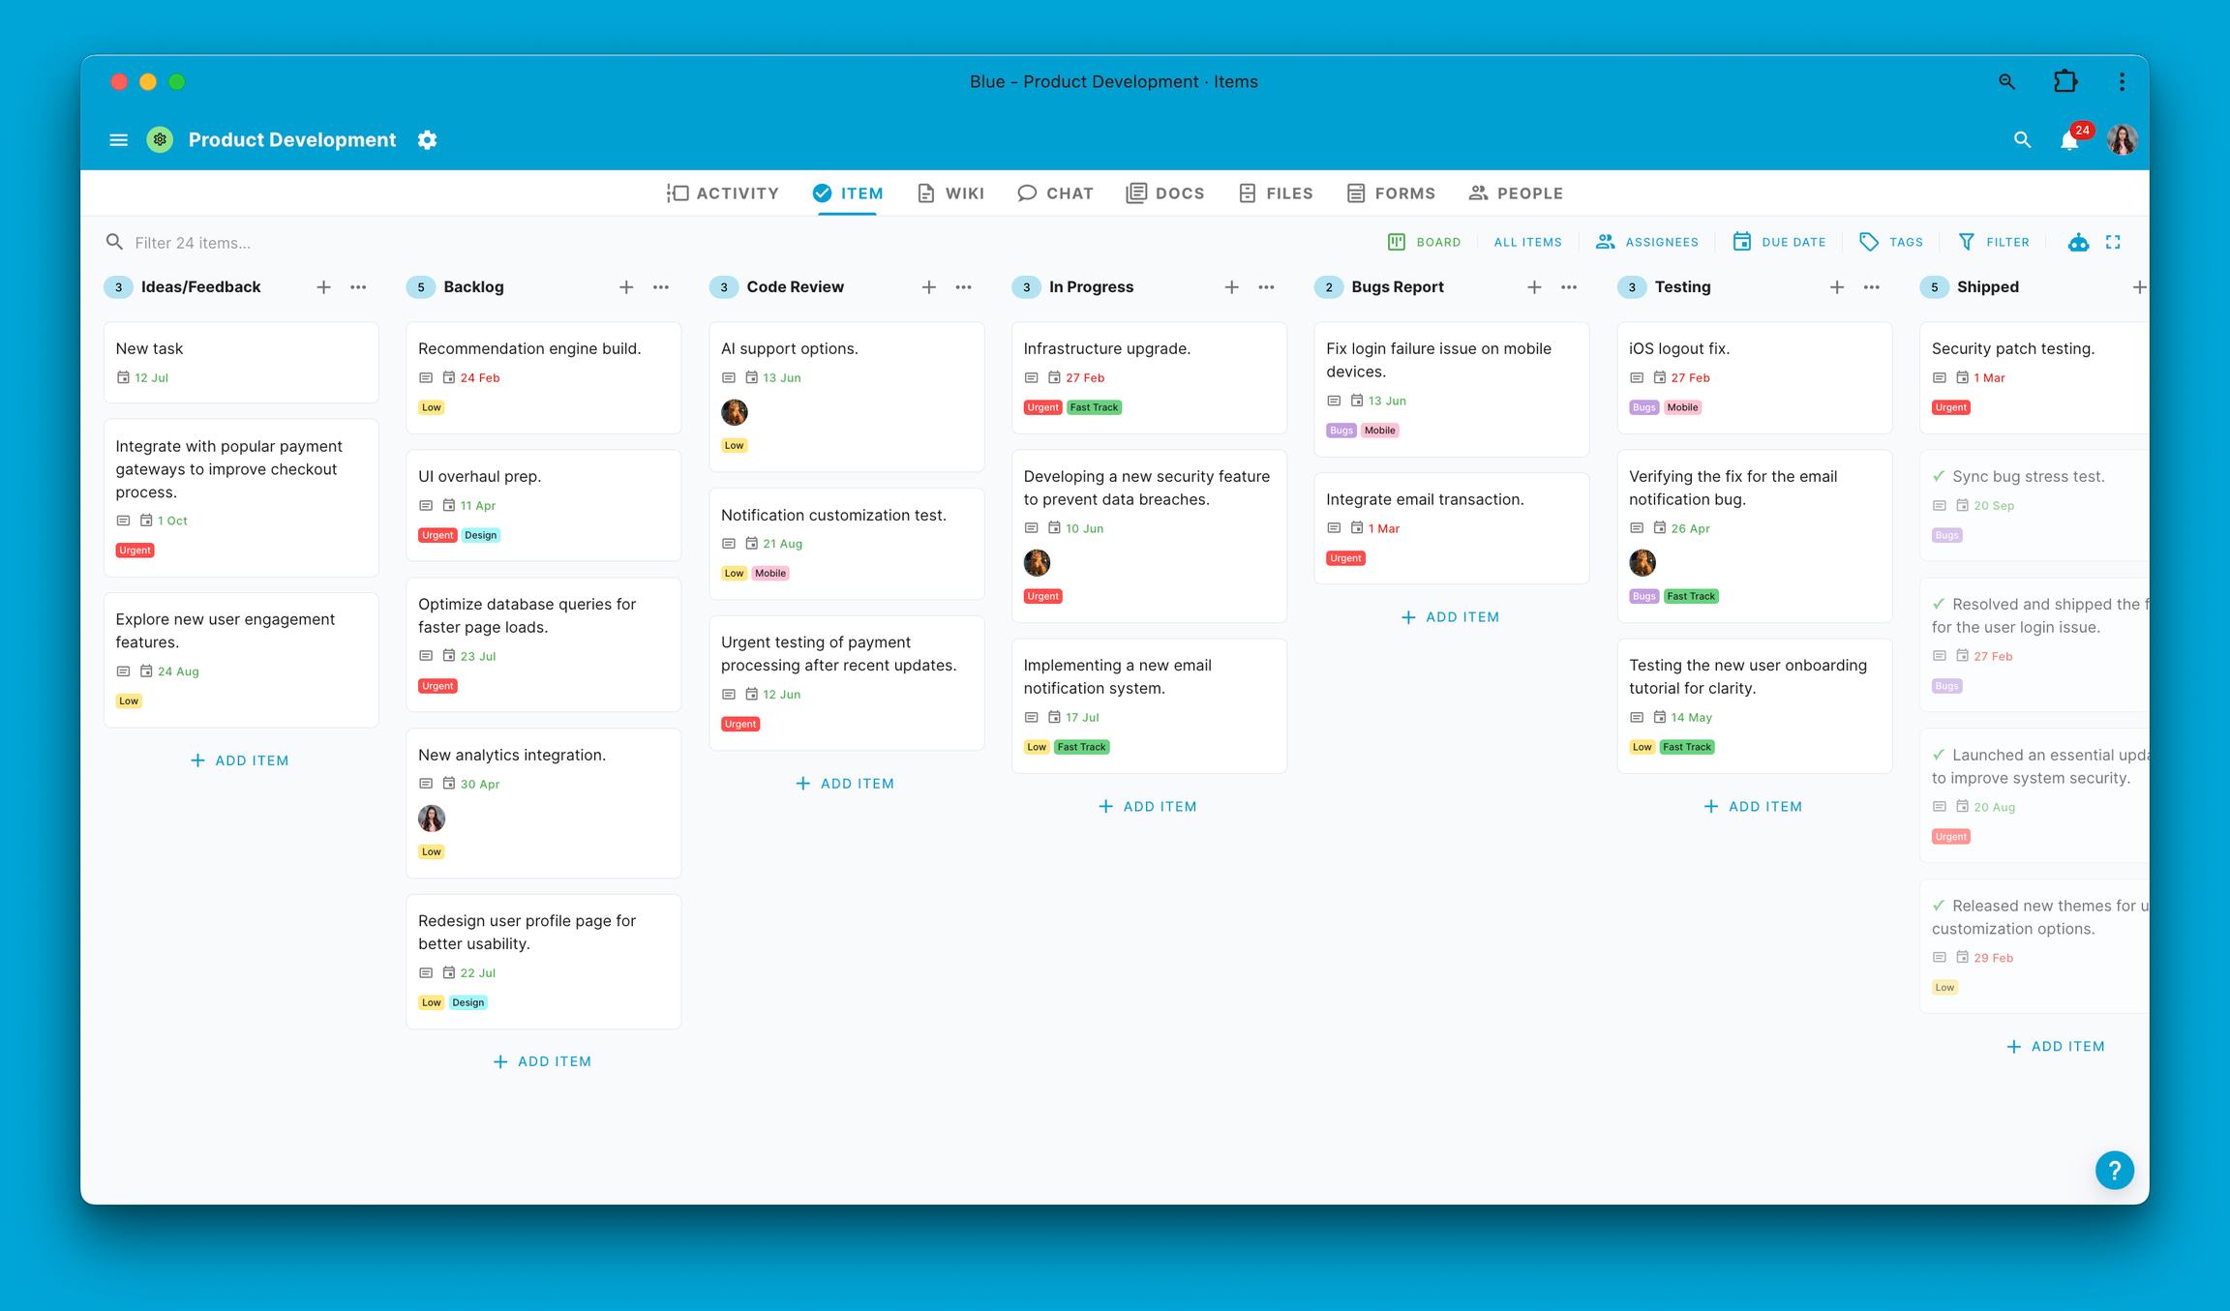The image size is (2230, 1311).
Task: Click Add Item under Ideas/Feedback
Action: click(x=240, y=760)
